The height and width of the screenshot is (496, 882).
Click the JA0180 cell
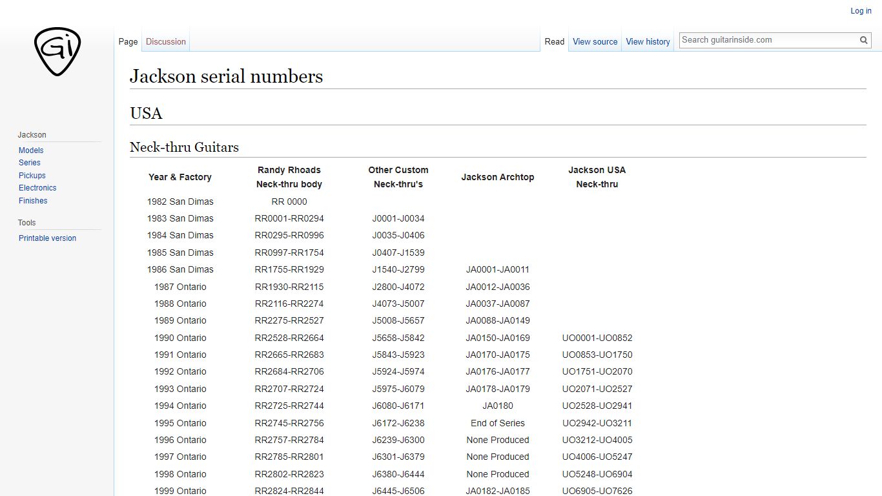point(498,406)
